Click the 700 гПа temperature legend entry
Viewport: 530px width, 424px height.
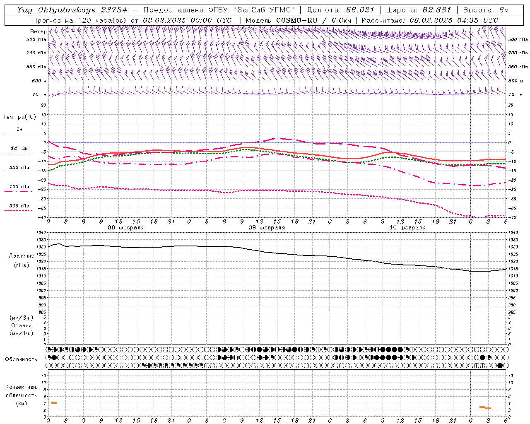pos(19,187)
